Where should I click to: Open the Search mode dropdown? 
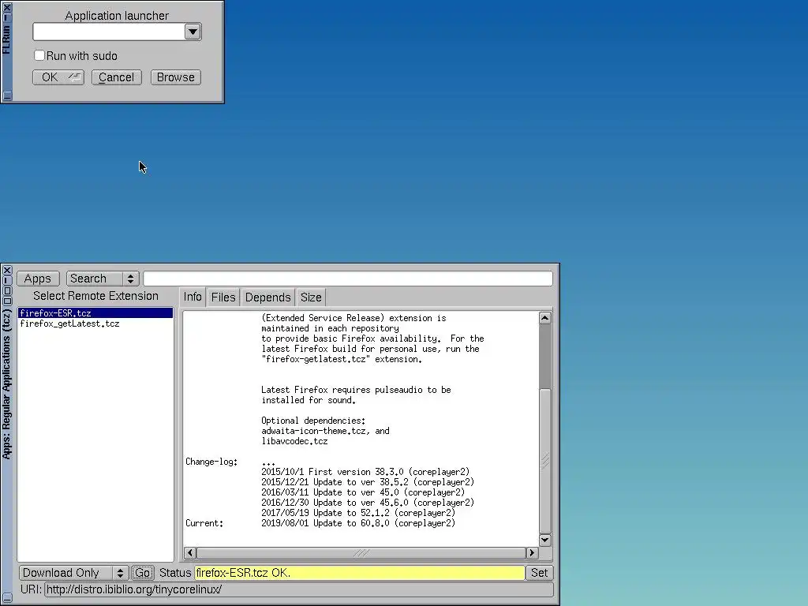[x=103, y=279]
